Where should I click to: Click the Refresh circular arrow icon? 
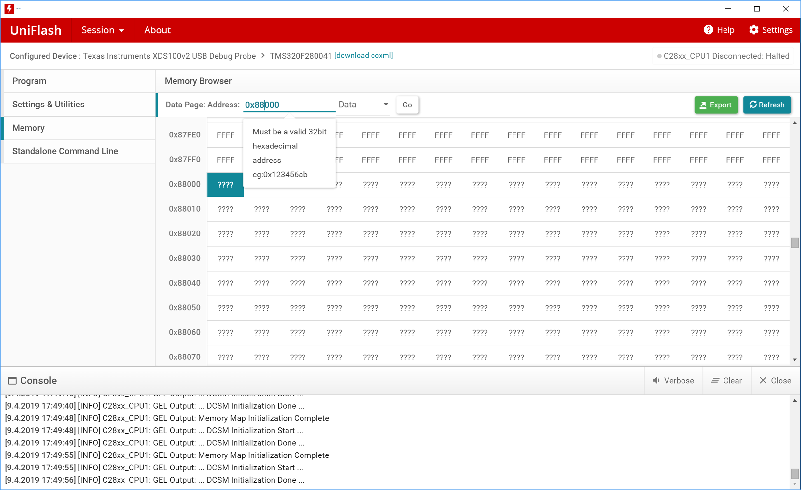tap(753, 105)
